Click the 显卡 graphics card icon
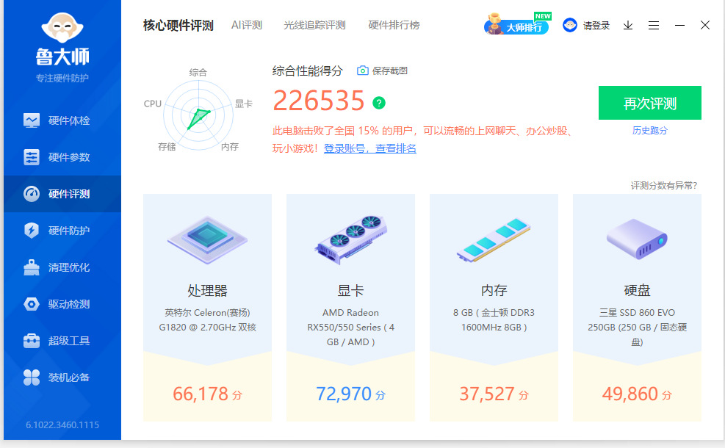The width and height of the screenshot is (725, 448). point(350,239)
